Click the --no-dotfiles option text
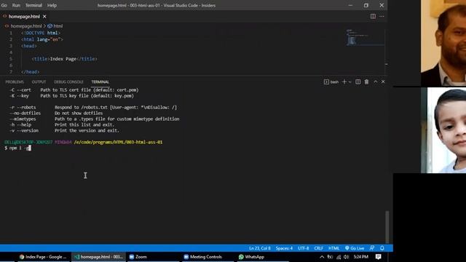Viewport: 466px width, 262px height. pyautogui.click(x=25, y=114)
